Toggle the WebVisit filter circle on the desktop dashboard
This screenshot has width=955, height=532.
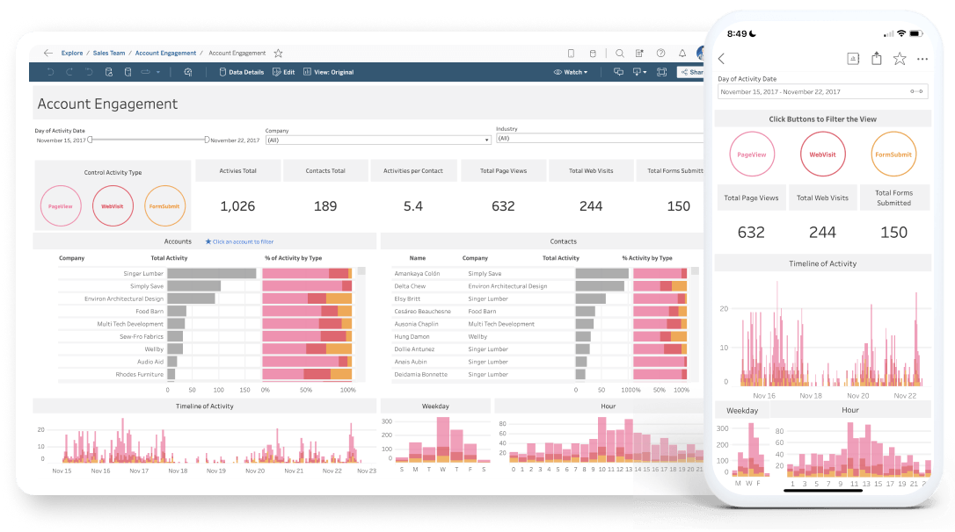113,206
